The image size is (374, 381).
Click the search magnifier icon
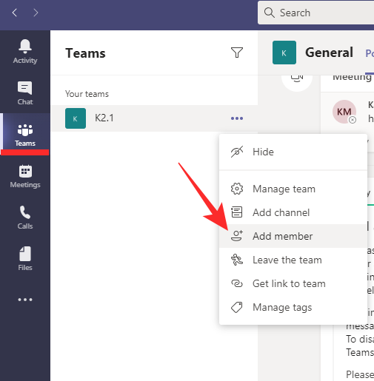[x=269, y=13]
